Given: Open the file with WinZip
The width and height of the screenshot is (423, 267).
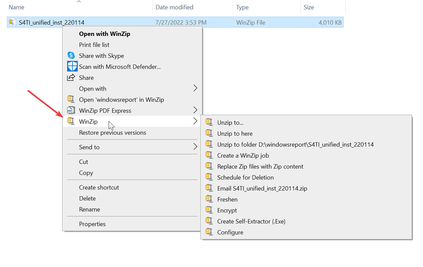Looking at the screenshot, I should click(104, 34).
